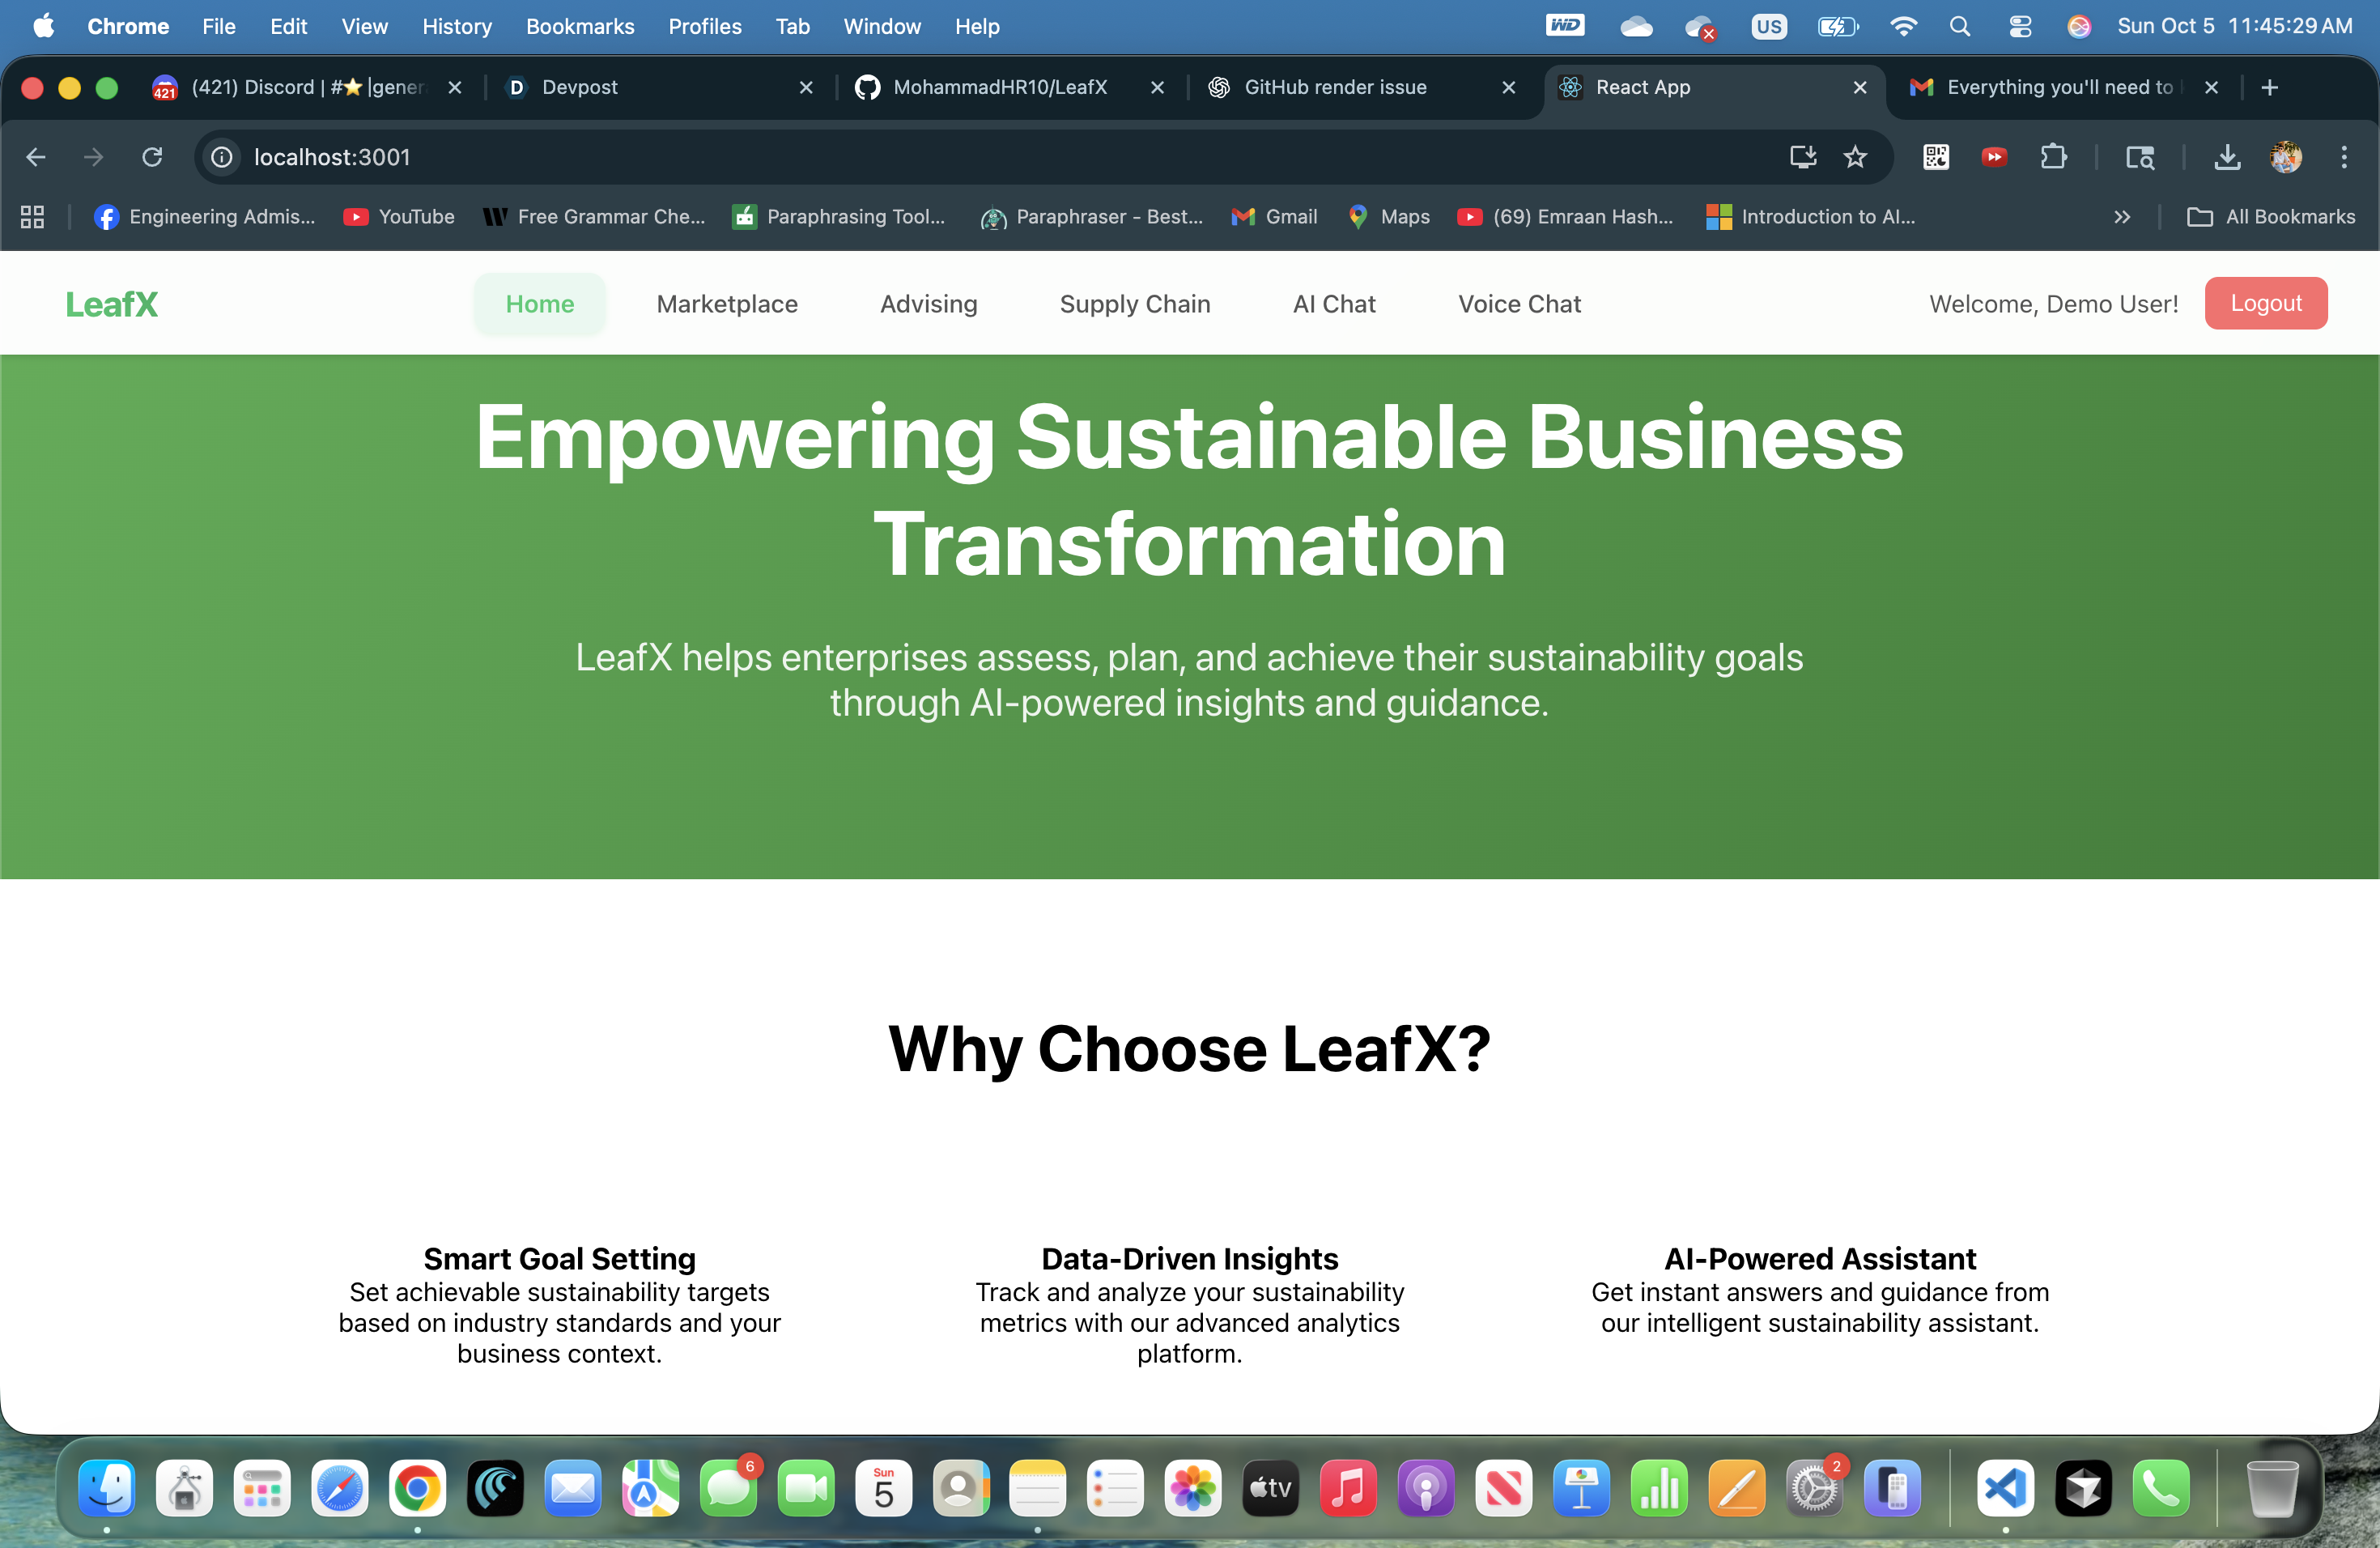Open apps grid in bookmarks bar

(x=32, y=217)
